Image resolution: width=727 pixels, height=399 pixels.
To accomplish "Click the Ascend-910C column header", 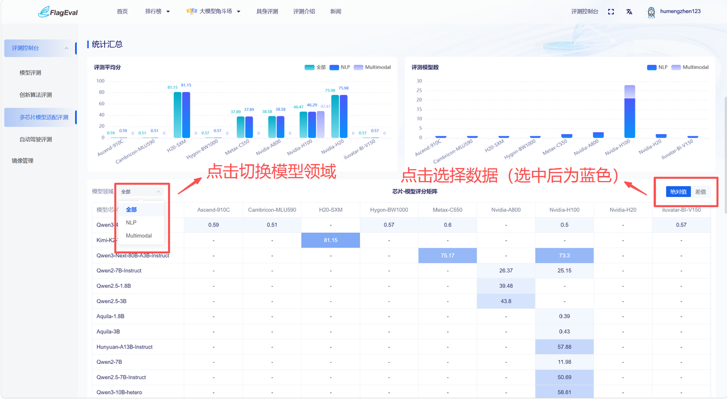I will [x=214, y=210].
